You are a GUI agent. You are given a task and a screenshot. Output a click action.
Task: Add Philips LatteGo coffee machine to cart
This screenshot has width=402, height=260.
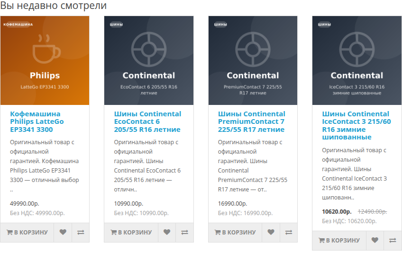pyautogui.click(x=27, y=233)
